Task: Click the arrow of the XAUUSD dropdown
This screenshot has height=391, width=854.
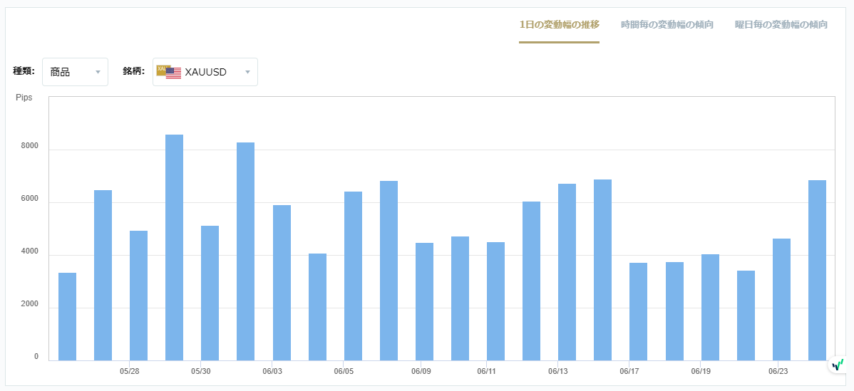Action: (248, 73)
